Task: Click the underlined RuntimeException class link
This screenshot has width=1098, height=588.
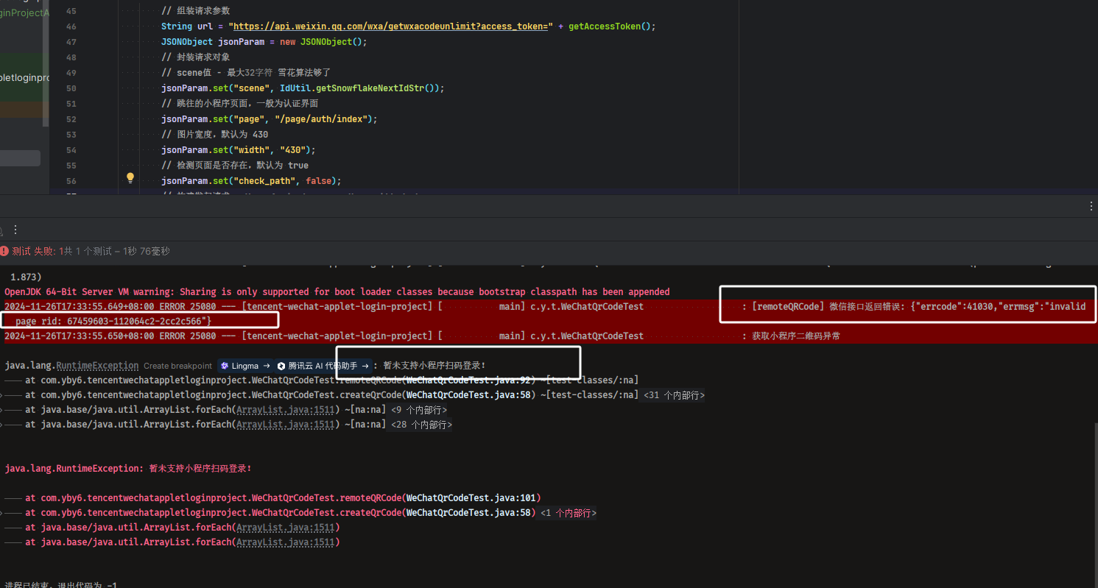Action: 97,366
